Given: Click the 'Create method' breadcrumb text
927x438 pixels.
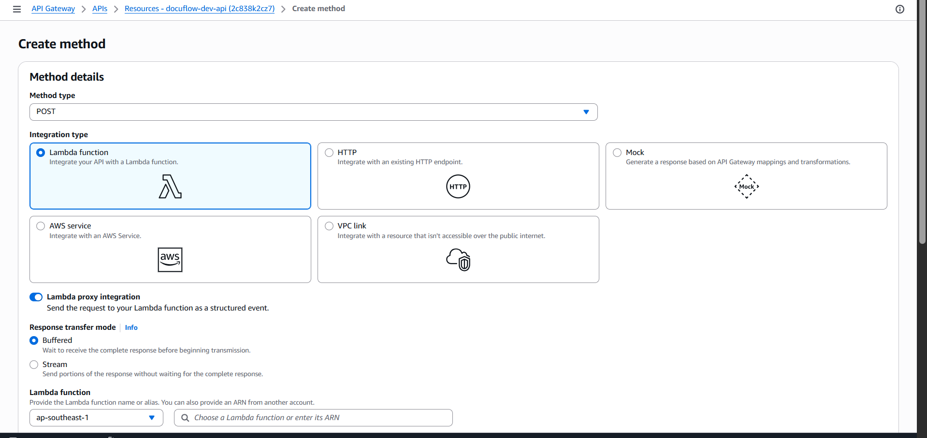Looking at the screenshot, I should coord(319,9).
